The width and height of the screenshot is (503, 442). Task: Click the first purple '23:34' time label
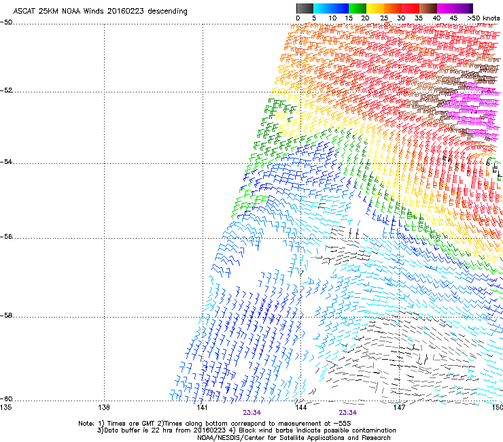pyautogui.click(x=252, y=413)
